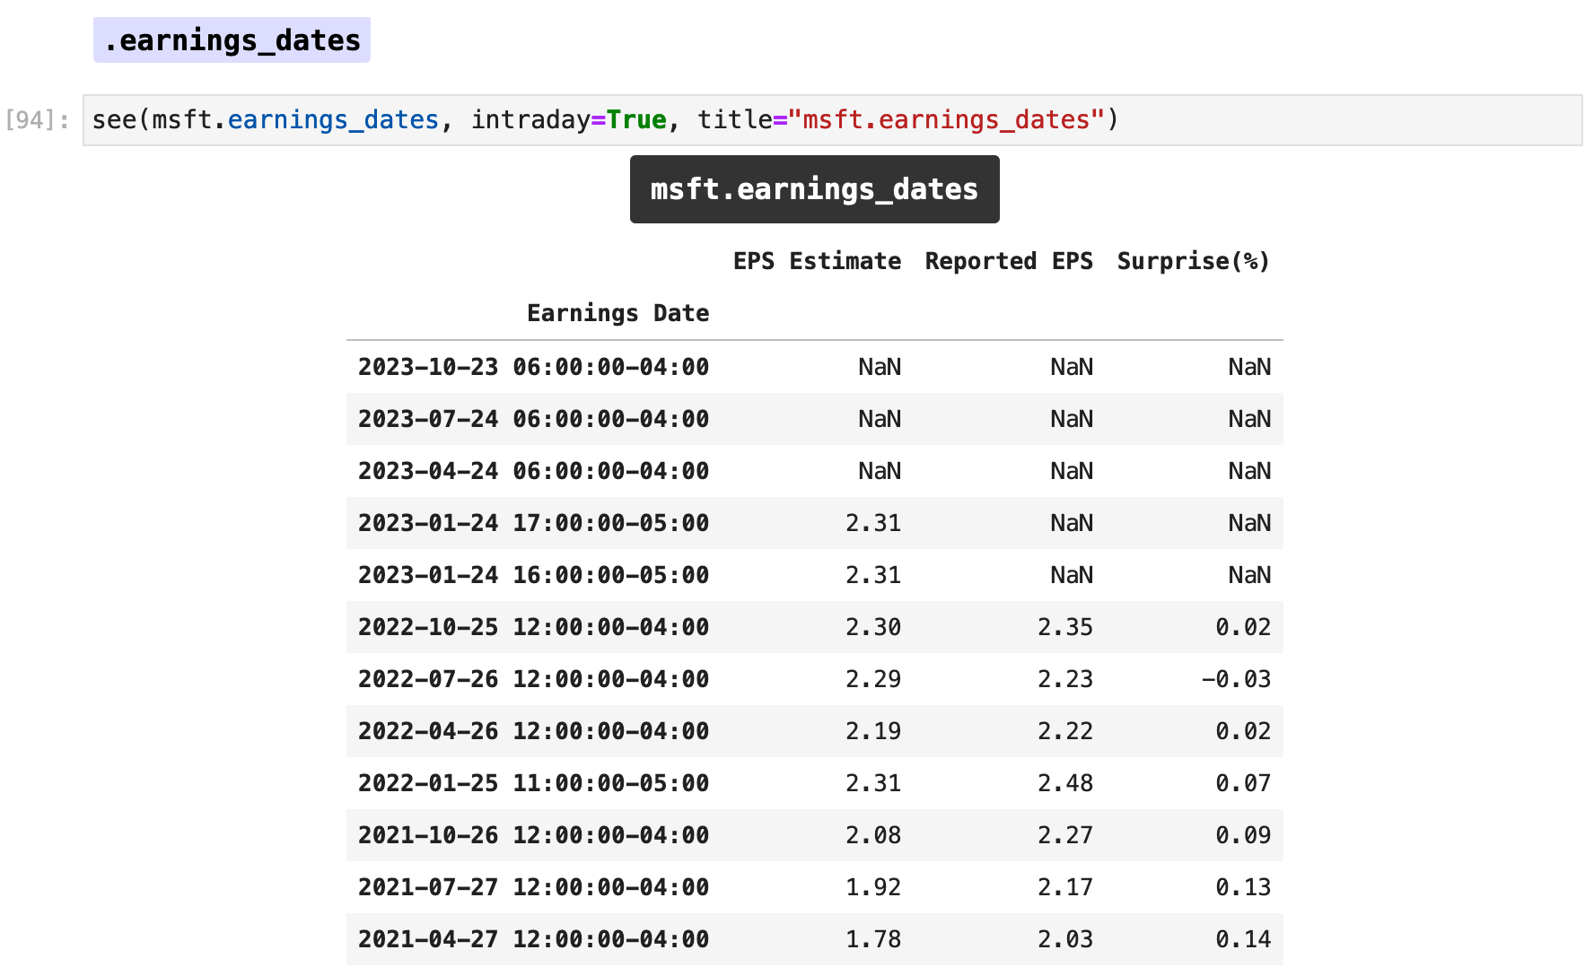Click EPS Estimate 2.31 in 17:00:00-05:00 row
The image size is (1594, 976).
point(873,523)
